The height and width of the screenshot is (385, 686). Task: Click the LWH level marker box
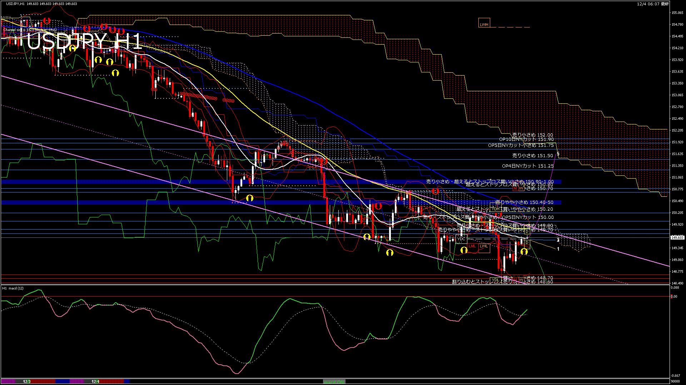tap(484, 23)
